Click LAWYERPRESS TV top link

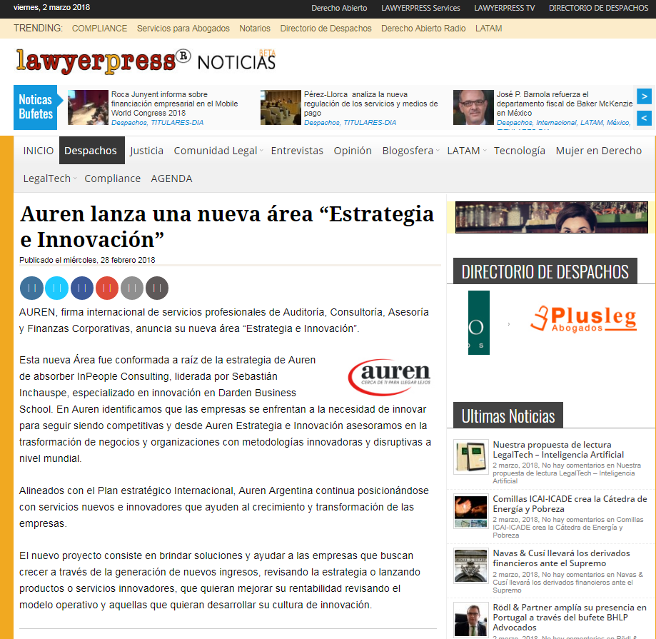pos(504,8)
